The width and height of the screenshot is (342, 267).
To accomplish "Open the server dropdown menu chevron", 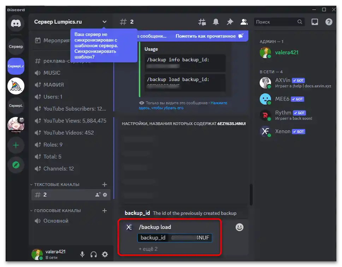I will pos(105,22).
